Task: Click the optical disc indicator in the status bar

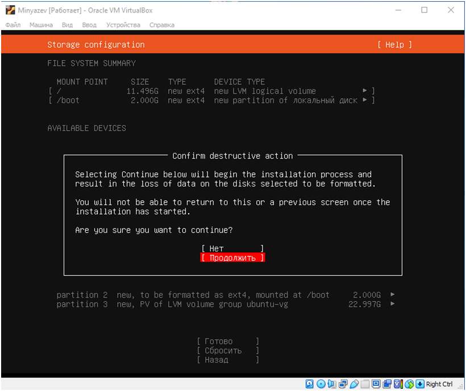Action: [321, 384]
